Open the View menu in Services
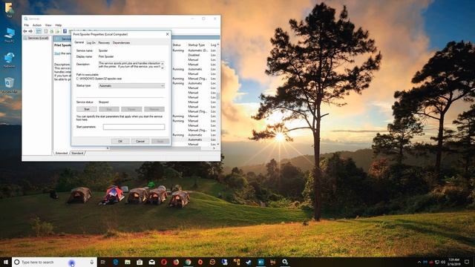Screen dimensions: 475x267 48,25
